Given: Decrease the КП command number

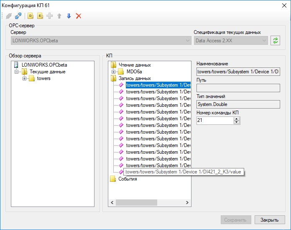Looking at the screenshot, I should tap(237, 122).
